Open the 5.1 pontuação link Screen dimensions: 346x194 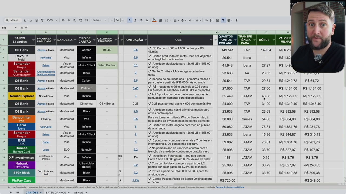[x=135, y=65]
